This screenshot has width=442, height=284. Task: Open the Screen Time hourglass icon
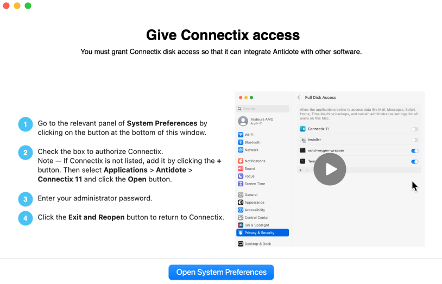[x=241, y=184]
